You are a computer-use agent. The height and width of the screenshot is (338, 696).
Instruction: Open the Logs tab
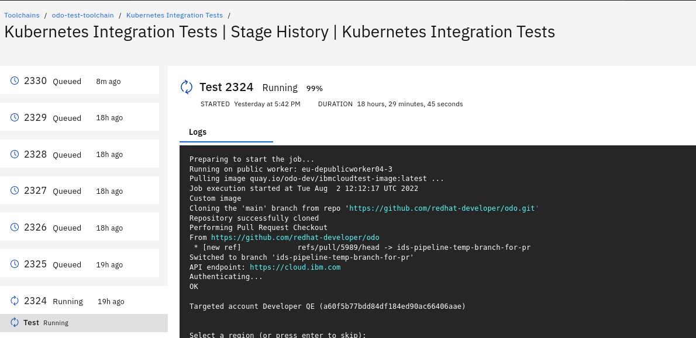[198, 132]
